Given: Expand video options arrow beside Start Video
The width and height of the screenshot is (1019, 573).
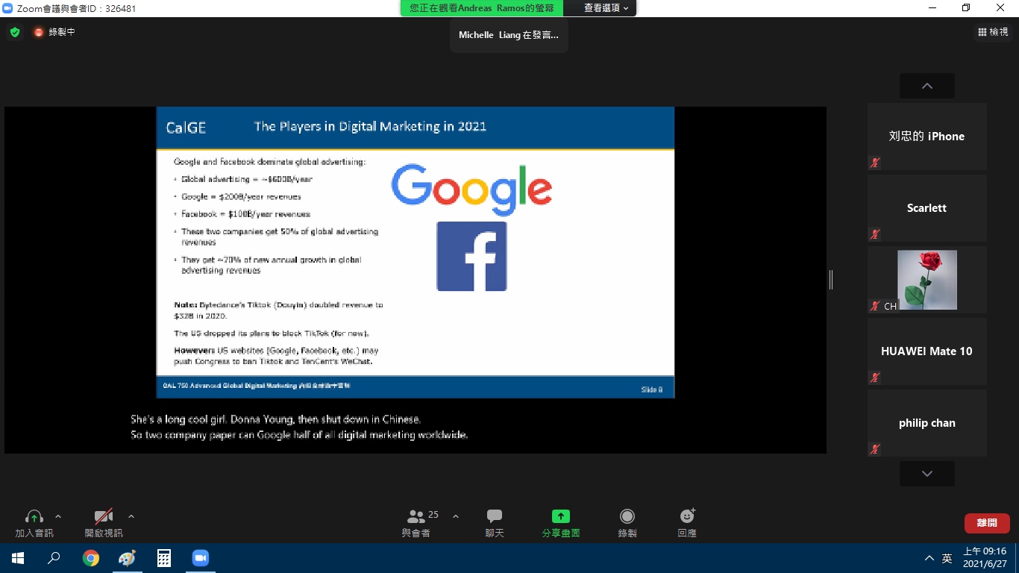Looking at the screenshot, I should point(131,516).
